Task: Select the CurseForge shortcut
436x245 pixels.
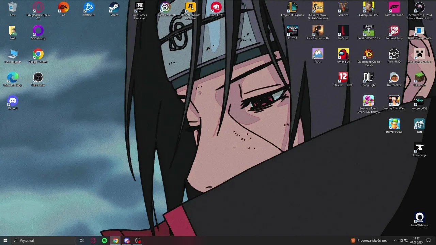Action: click(420, 150)
